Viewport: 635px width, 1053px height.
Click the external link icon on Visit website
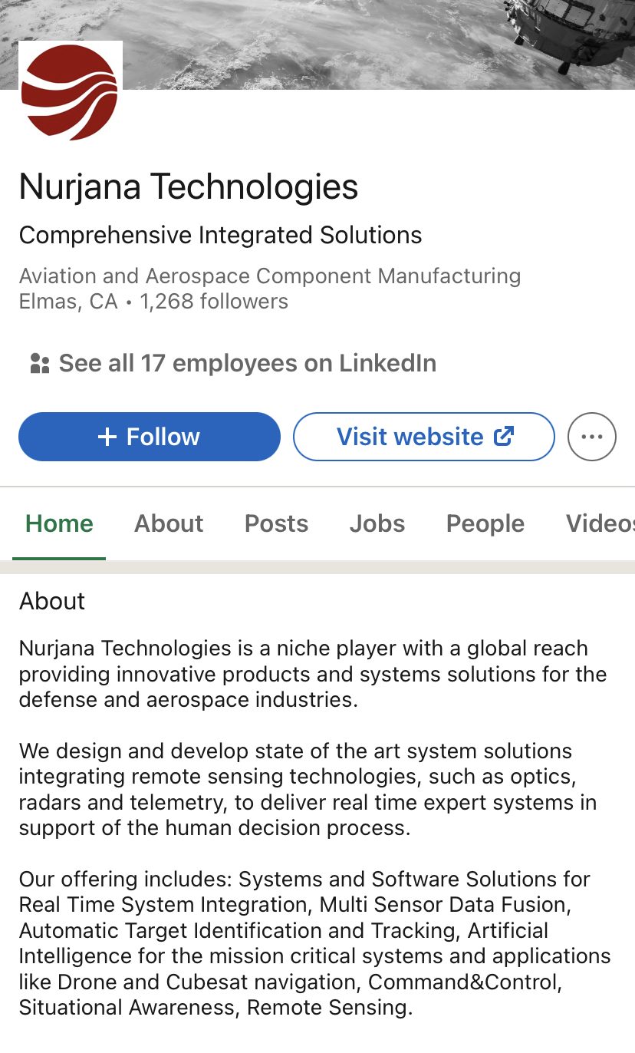[x=504, y=437]
